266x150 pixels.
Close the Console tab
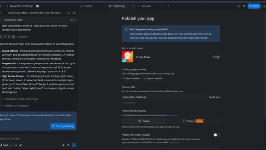point(163,6)
